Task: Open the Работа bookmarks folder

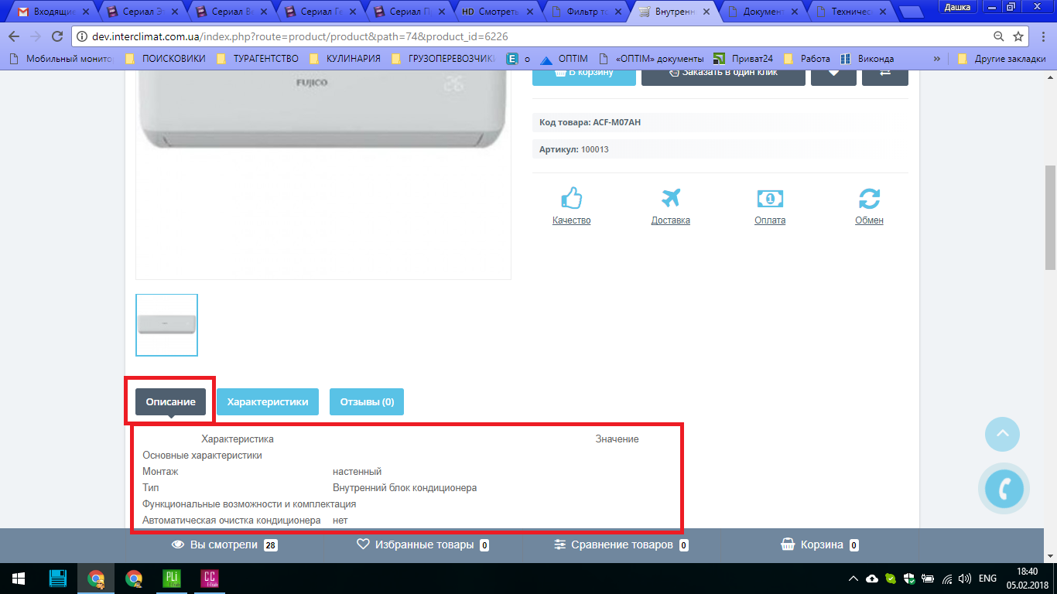Action: pyautogui.click(x=807, y=58)
